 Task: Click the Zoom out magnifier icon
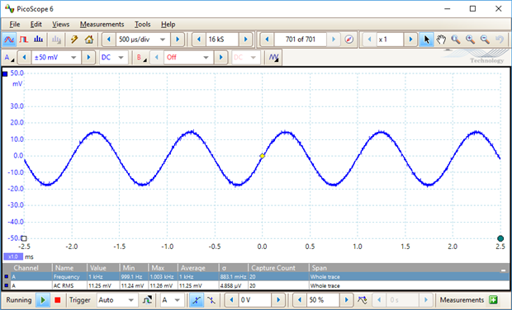tap(485, 40)
